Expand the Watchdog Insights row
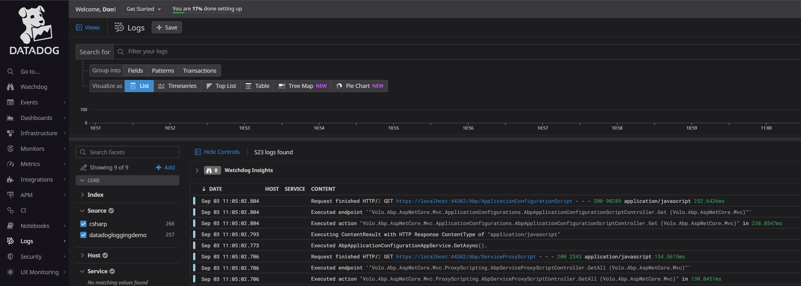 tap(197, 170)
